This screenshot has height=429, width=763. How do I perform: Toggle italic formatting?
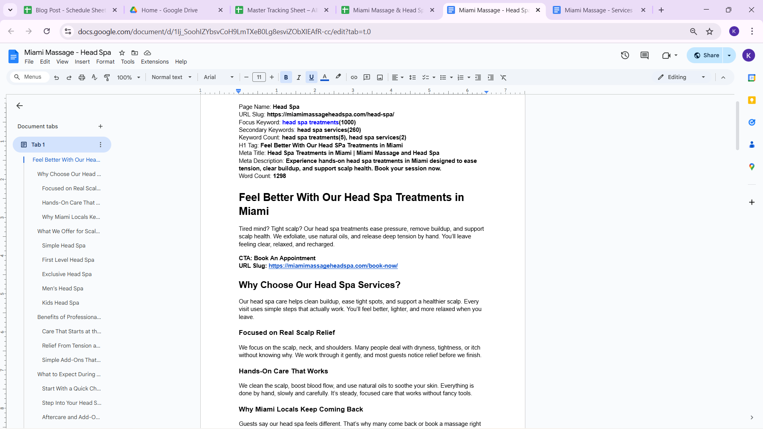[x=298, y=77]
